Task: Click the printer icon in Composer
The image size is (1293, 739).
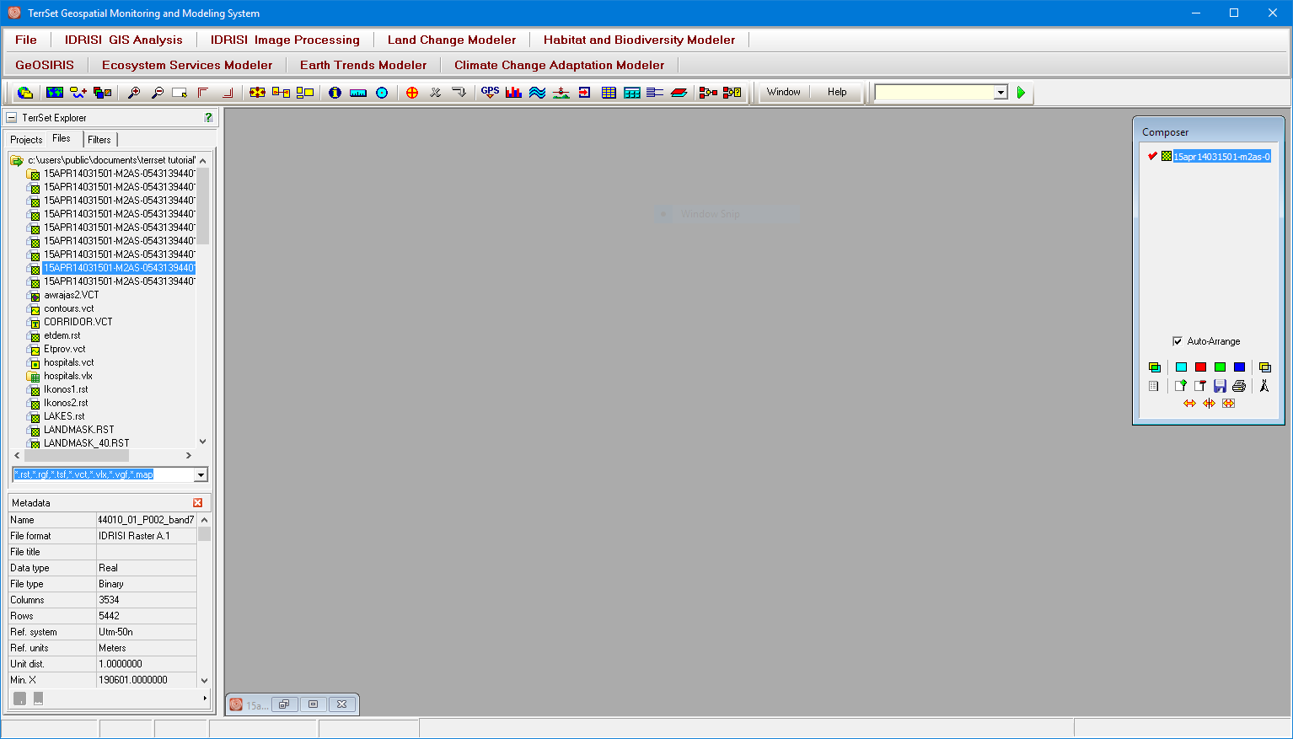Action: coord(1238,386)
